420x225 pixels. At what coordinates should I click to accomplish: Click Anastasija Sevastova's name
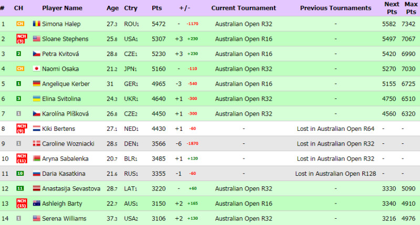tap(71, 188)
